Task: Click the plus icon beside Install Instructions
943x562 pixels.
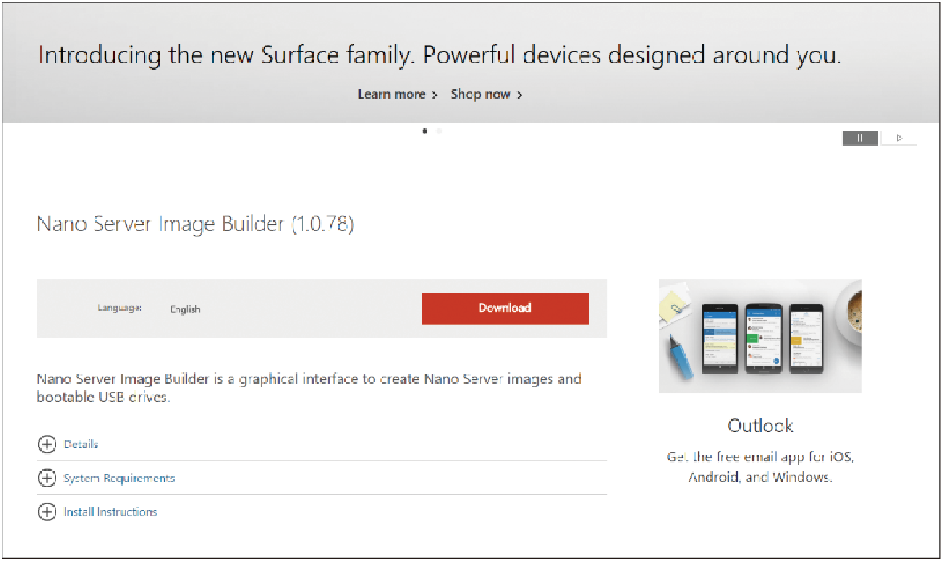Action: (47, 511)
